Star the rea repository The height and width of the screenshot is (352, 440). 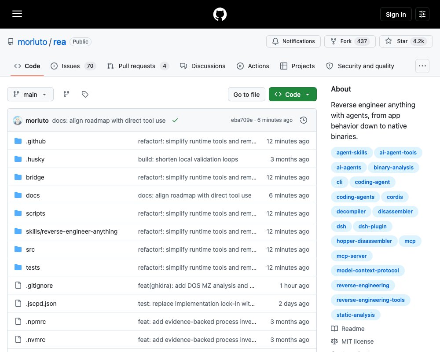click(406, 41)
